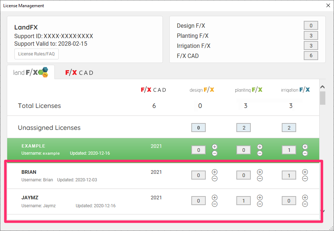Click 'Support ID: XXXX-XXXX-XXXX' text
Image resolution: width=334 pixels, height=231 pixels.
(54, 36)
